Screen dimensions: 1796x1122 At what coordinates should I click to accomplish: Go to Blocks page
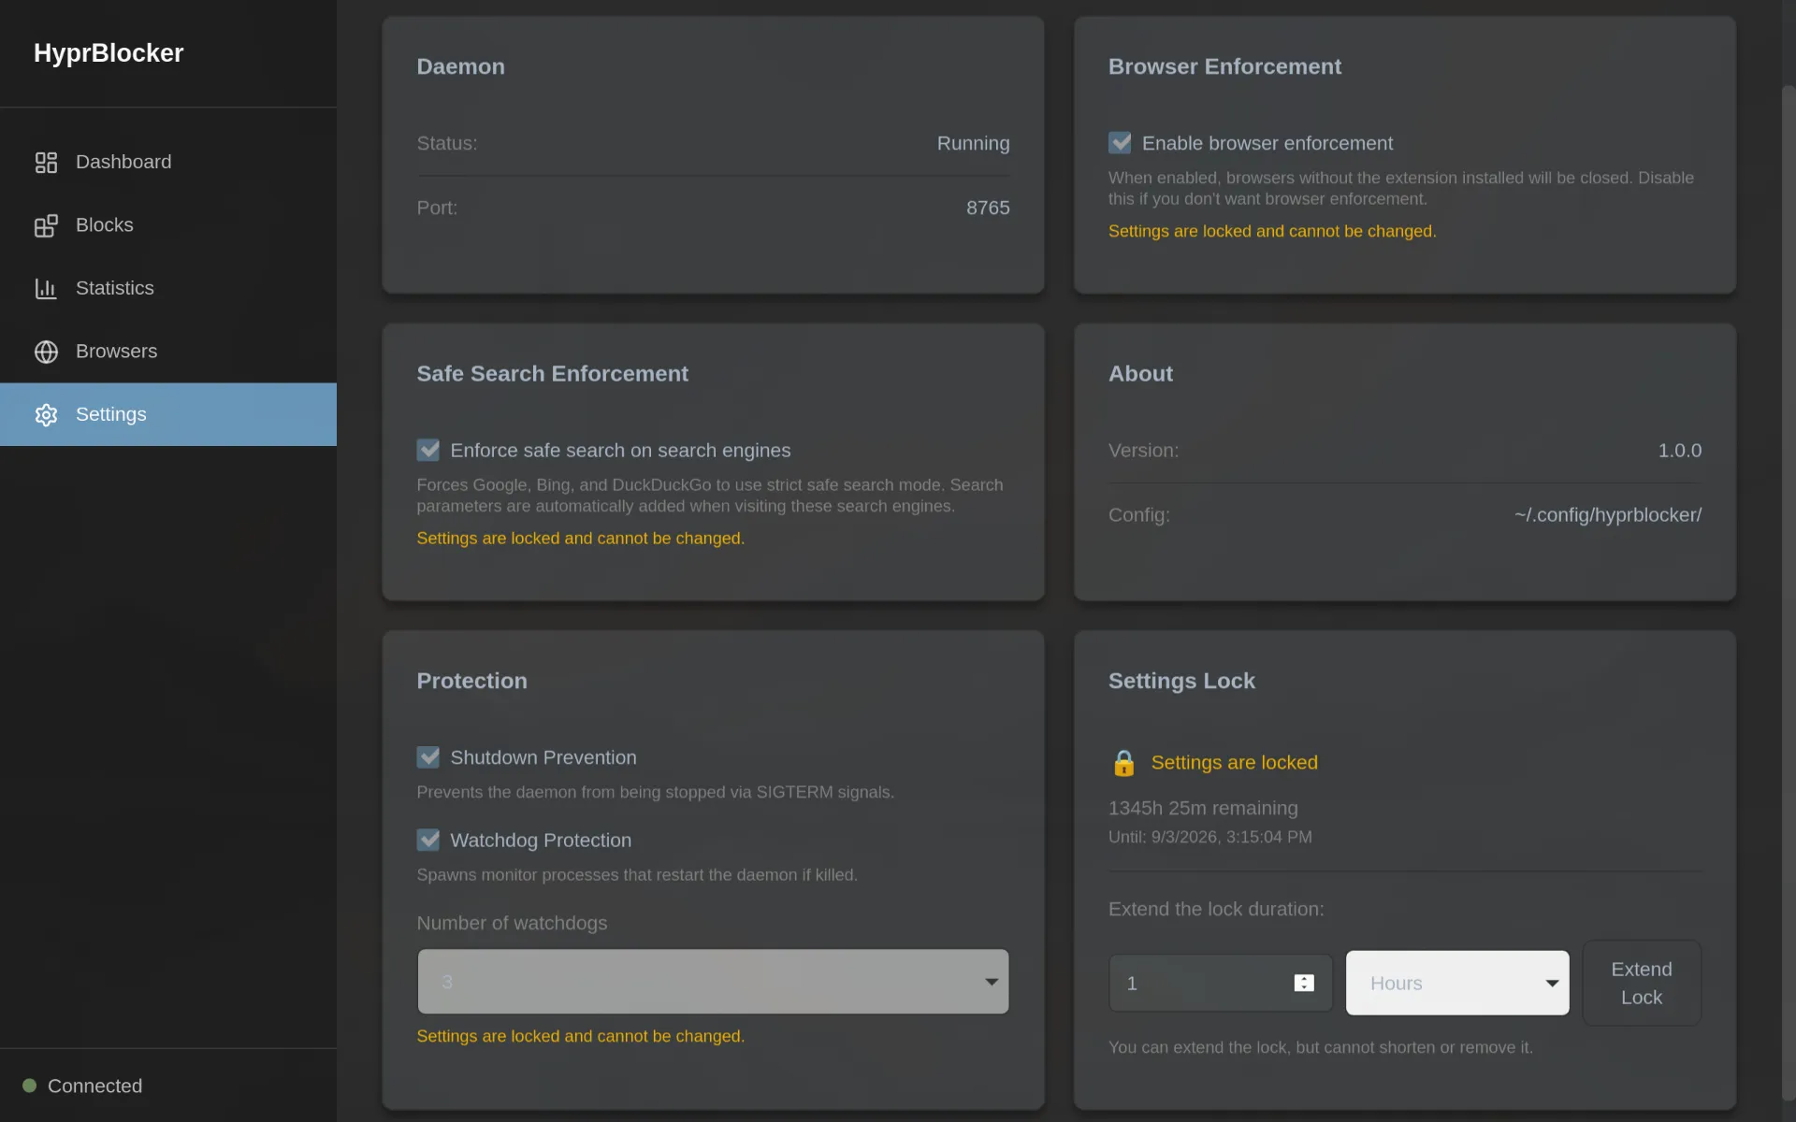click(x=168, y=225)
